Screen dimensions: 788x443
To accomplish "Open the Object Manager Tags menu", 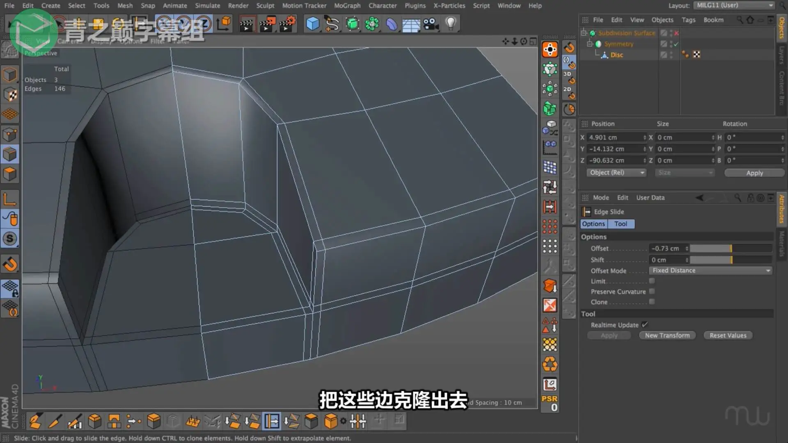I will 688,20.
